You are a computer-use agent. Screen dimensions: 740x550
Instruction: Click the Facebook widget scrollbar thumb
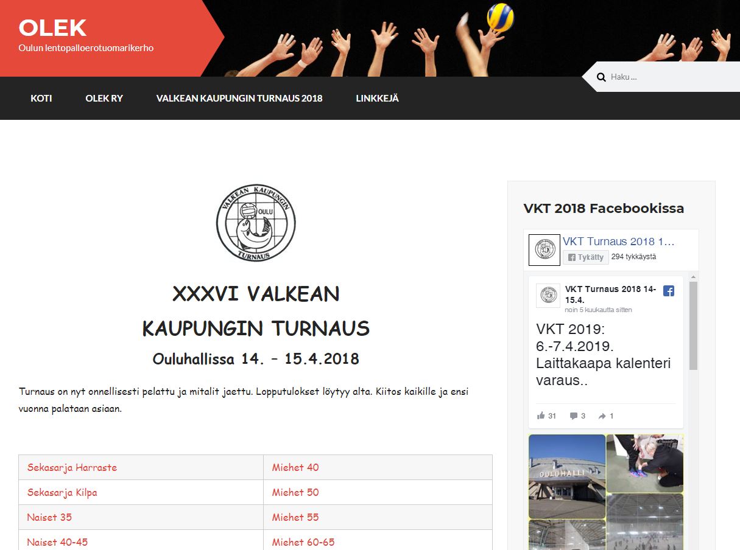click(x=693, y=325)
